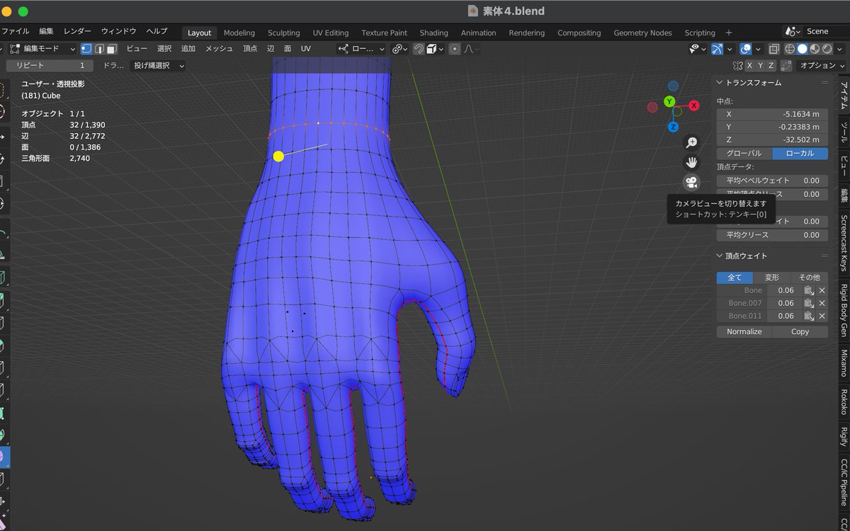Switch transform to グローバル
850x531 pixels.
click(x=744, y=154)
